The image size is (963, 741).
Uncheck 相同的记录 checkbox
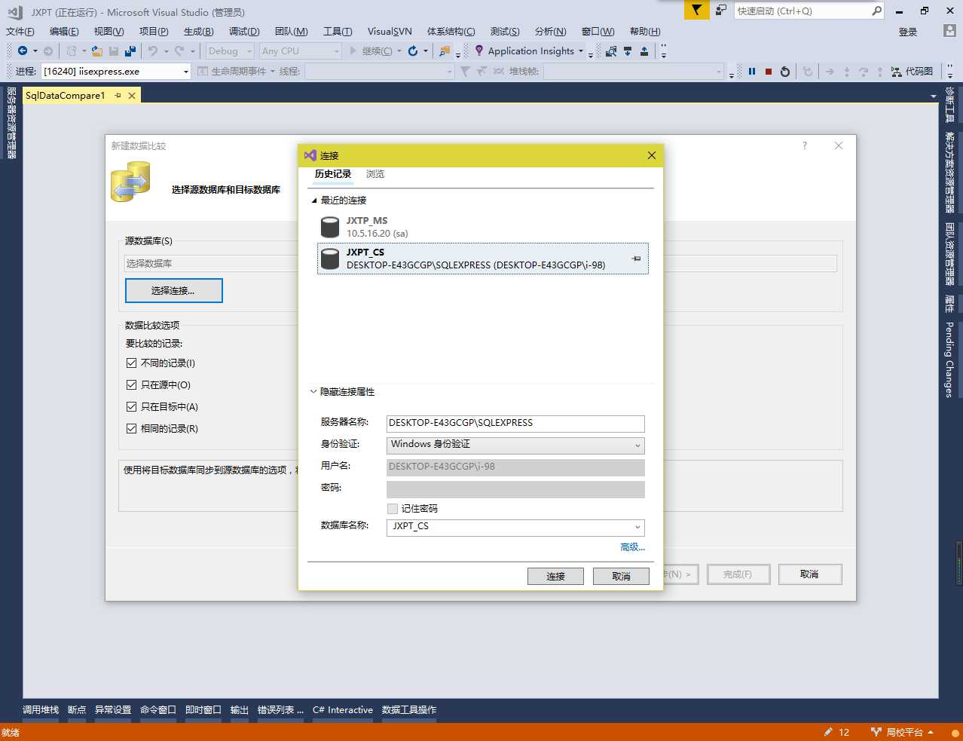[x=132, y=429]
